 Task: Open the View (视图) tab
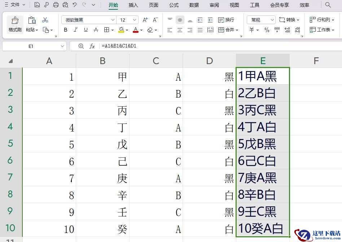point(234,5)
